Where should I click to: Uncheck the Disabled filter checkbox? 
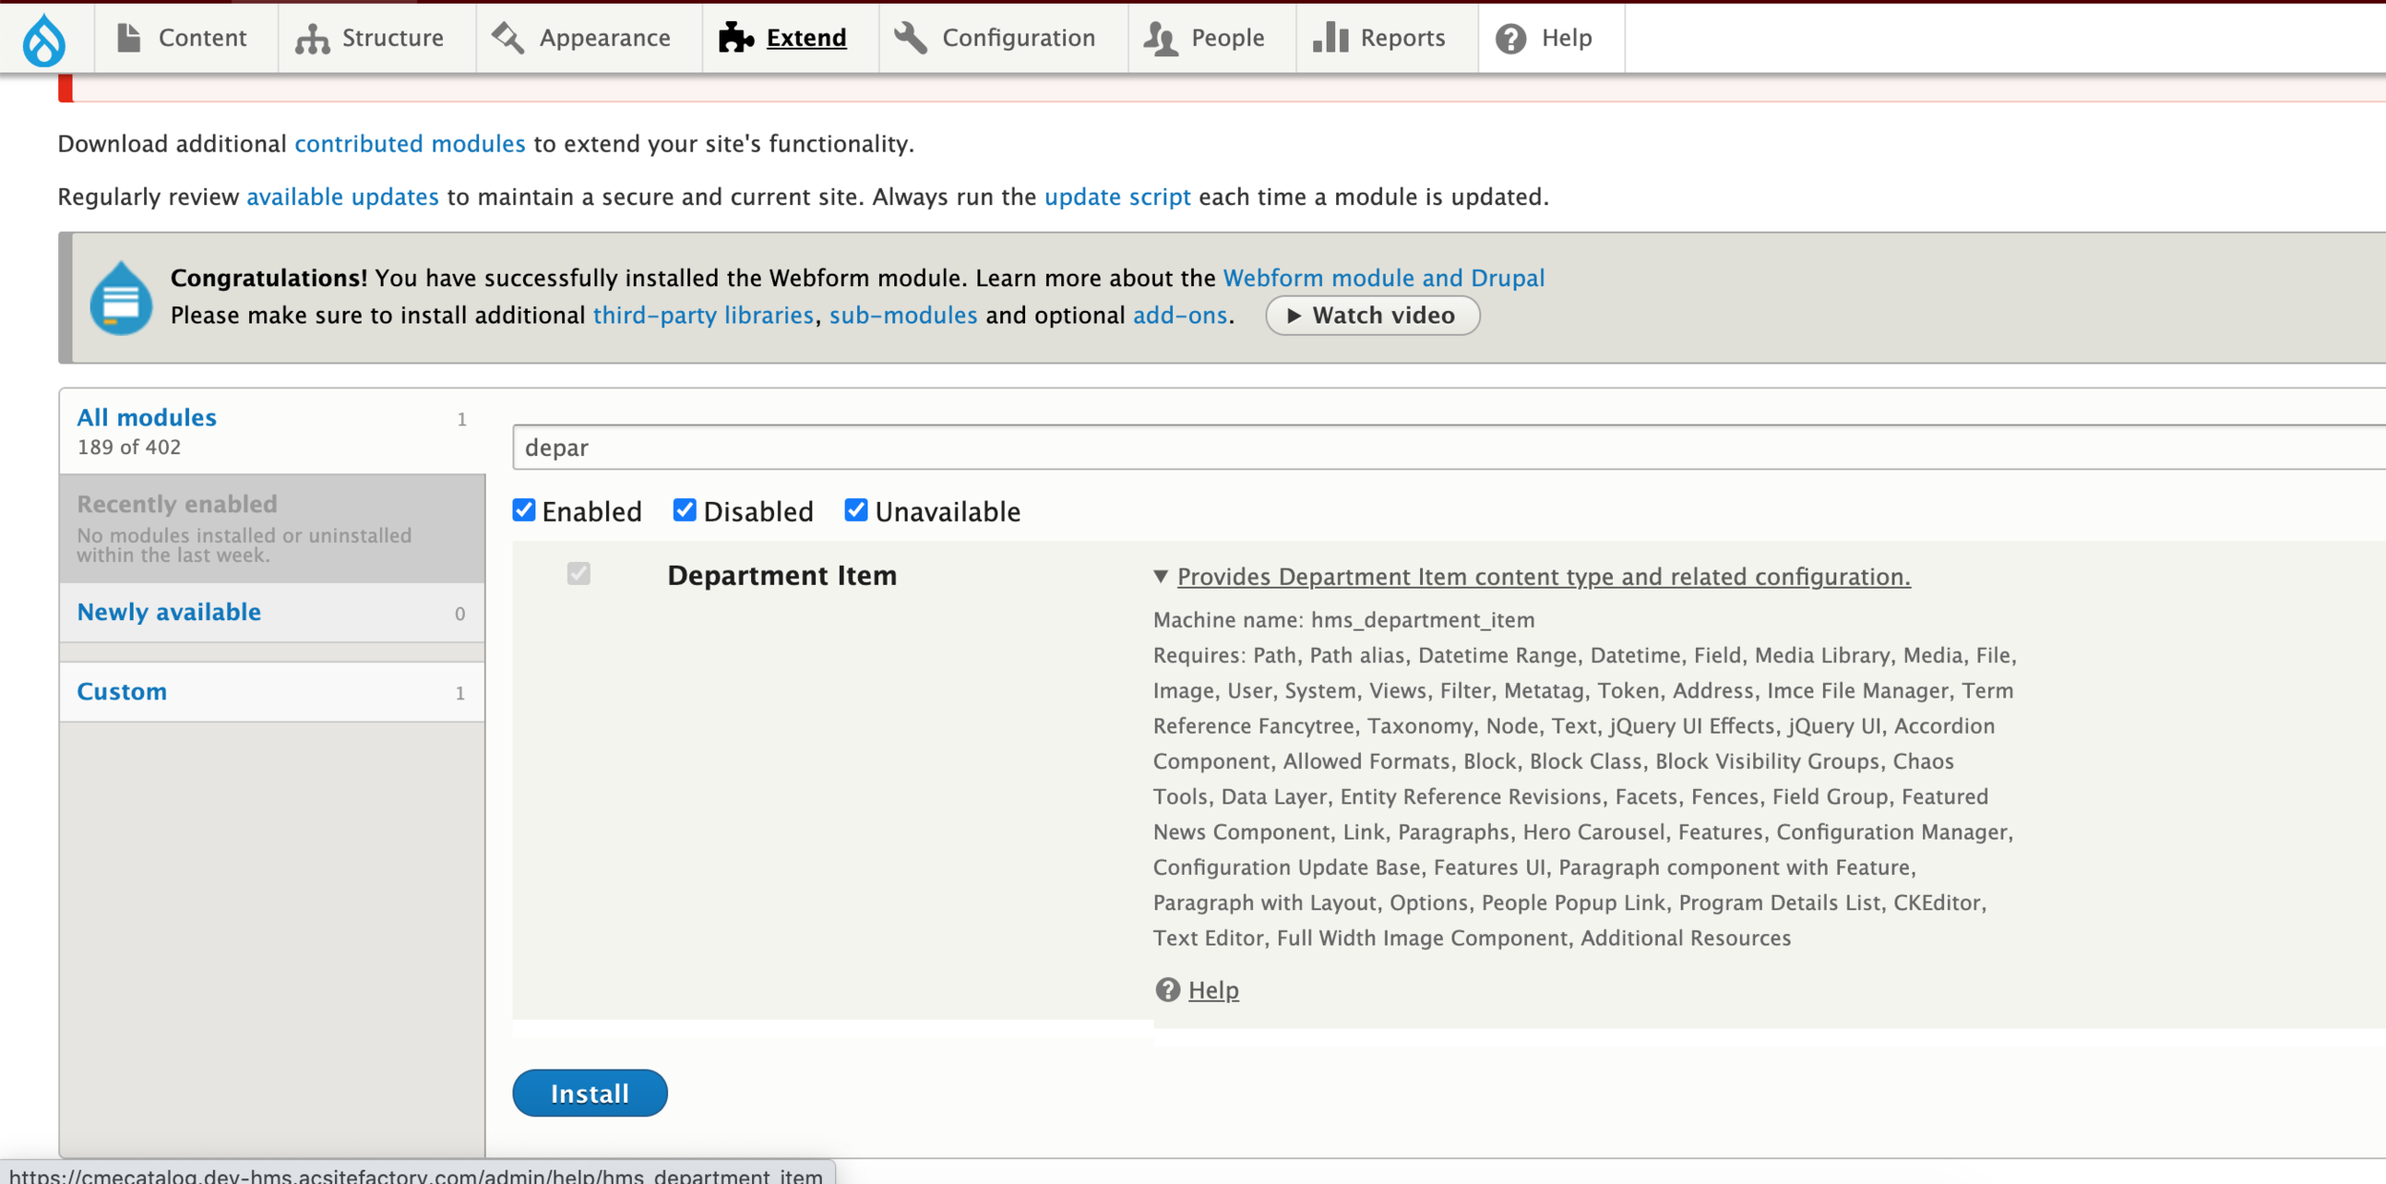[684, 510]
